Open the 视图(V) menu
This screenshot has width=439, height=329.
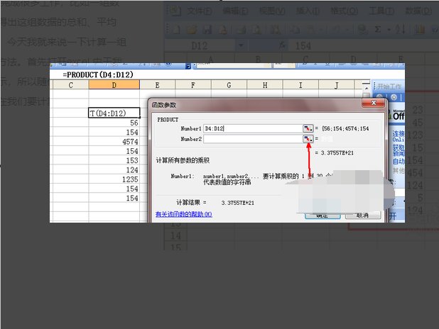(x=272, y=11)
